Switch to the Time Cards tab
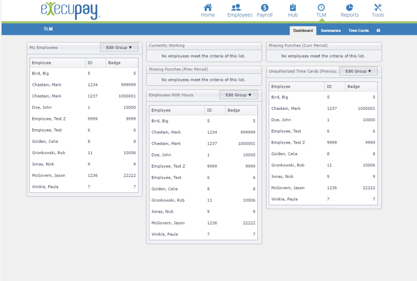 point(358,31)
